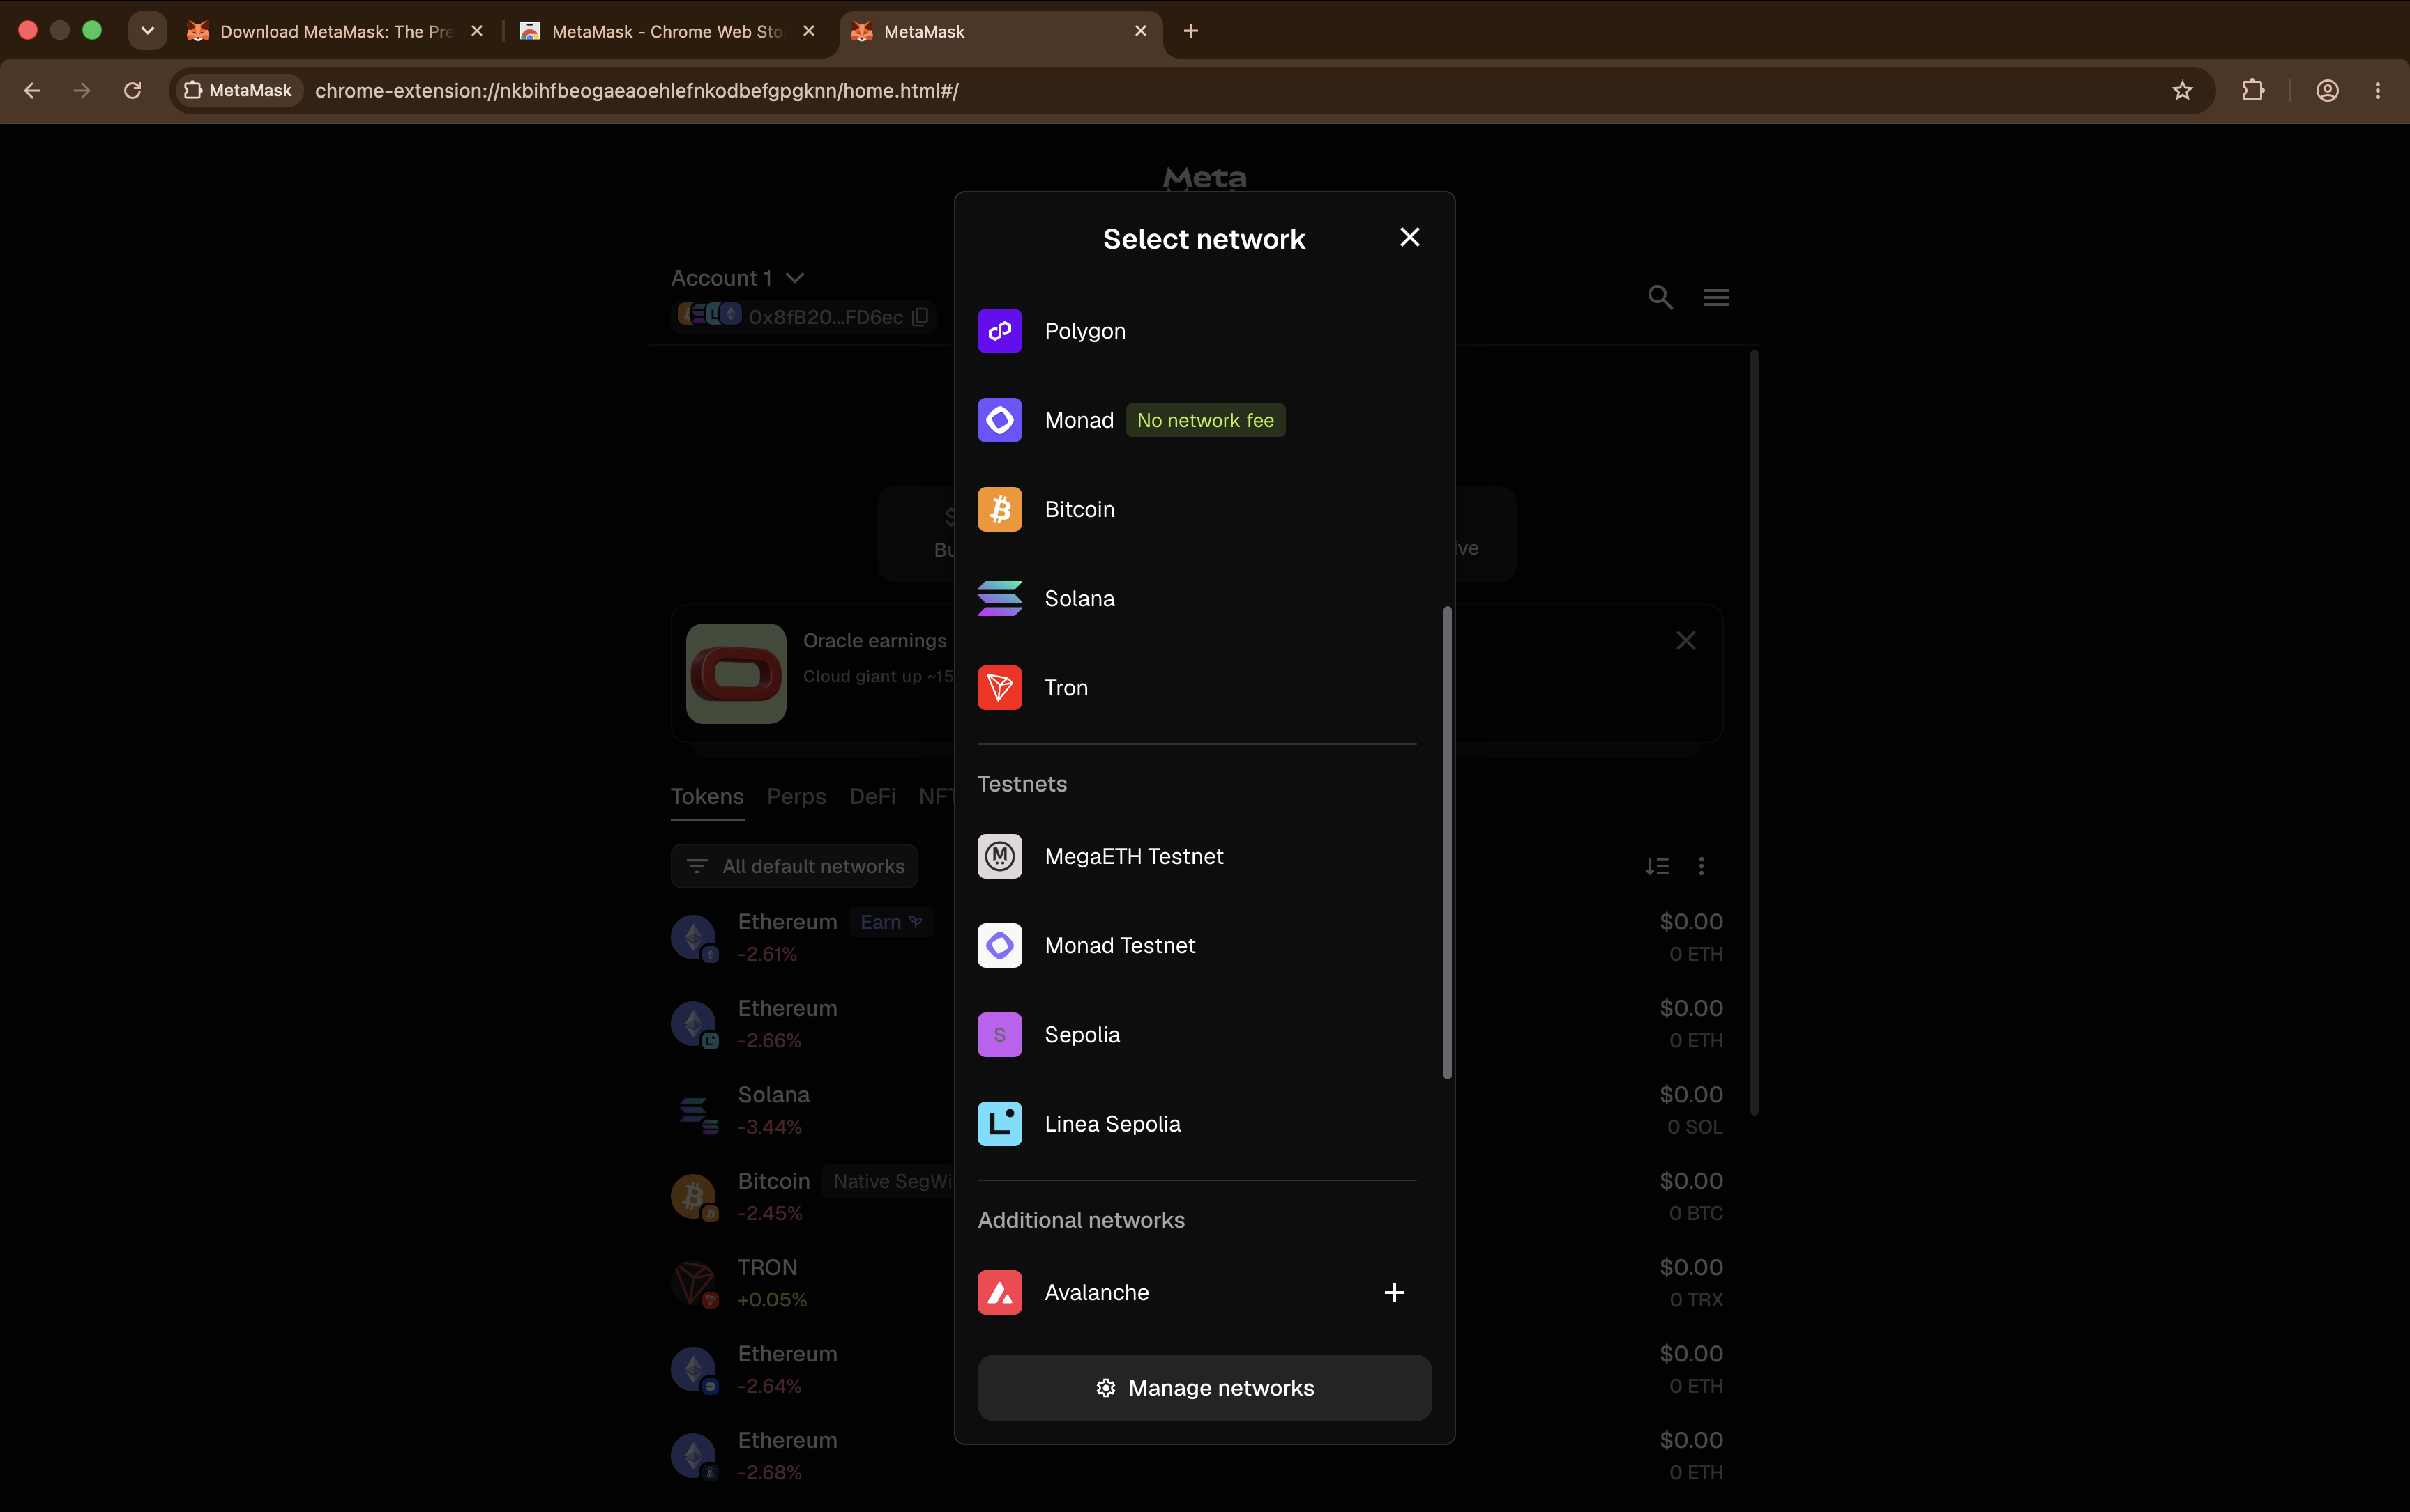Switch to the Perps tab
2410x1512 pixels.
(796, 796)
